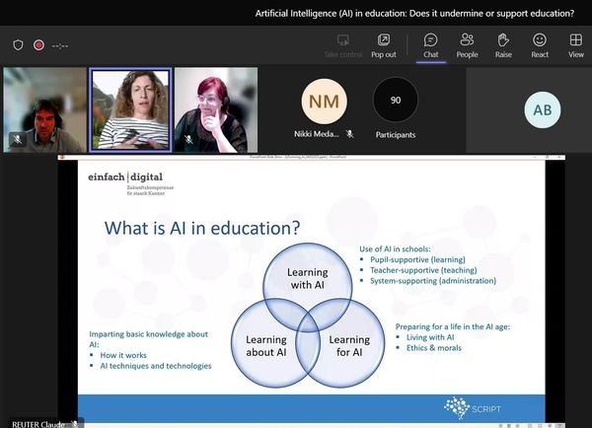
Task: Click 'How it works' bullet
Action: click(x=123, y=355)
